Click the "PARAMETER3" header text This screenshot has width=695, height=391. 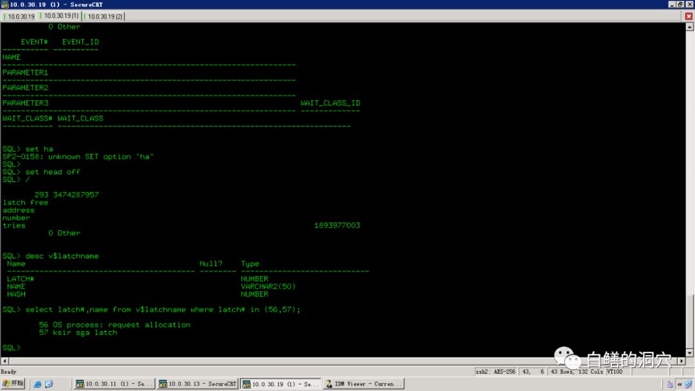(25, 103)
